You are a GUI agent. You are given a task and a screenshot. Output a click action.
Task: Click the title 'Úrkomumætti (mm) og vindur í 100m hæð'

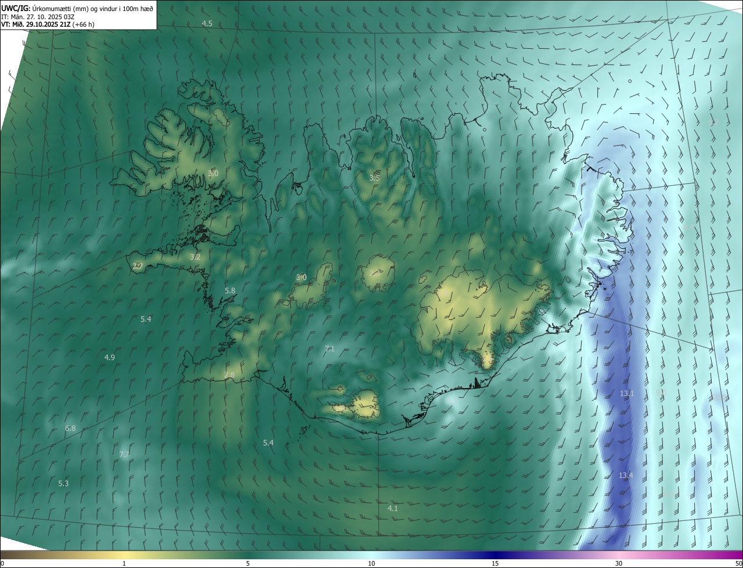(94, 8)
